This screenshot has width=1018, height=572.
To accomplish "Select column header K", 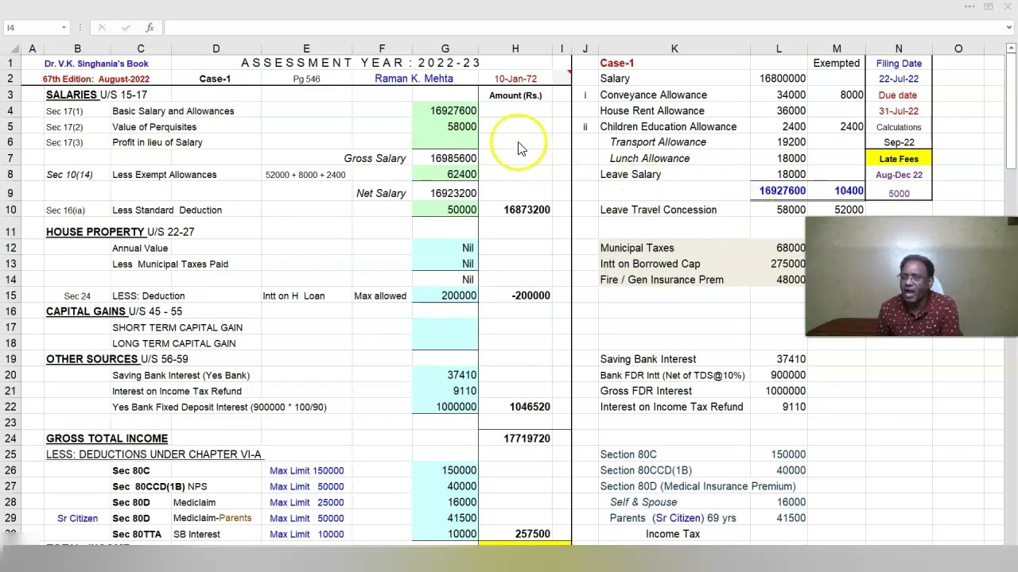I will (x=674, y=48).
